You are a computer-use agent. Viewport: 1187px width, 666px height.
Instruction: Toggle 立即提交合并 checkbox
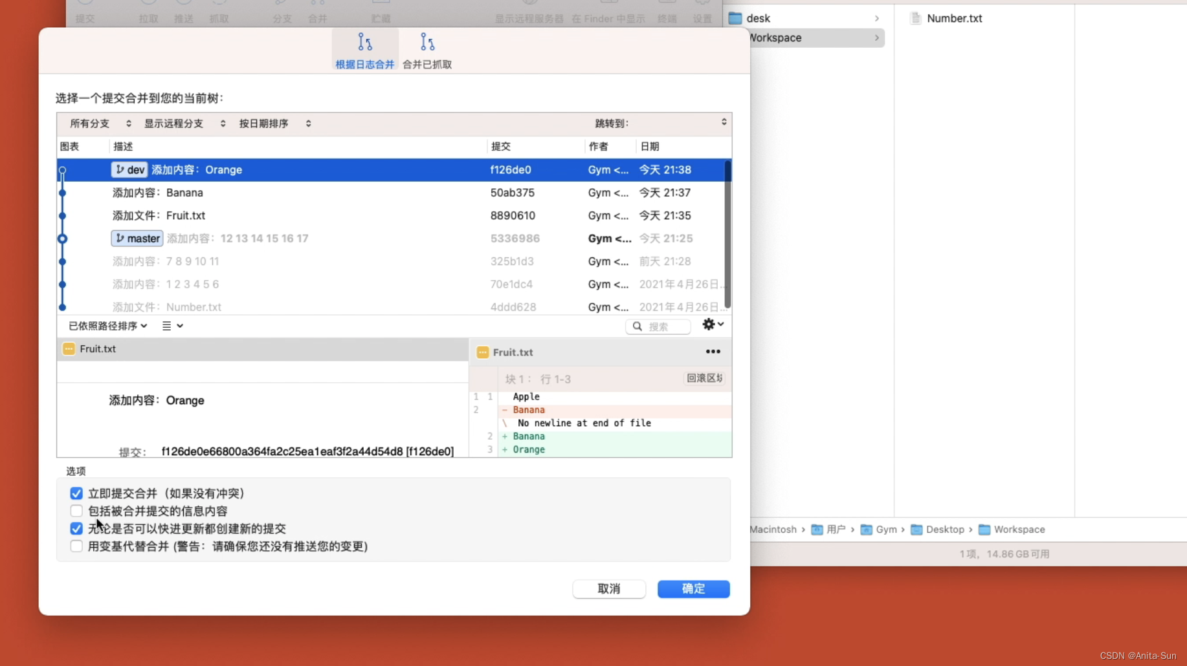pos(76,493)
